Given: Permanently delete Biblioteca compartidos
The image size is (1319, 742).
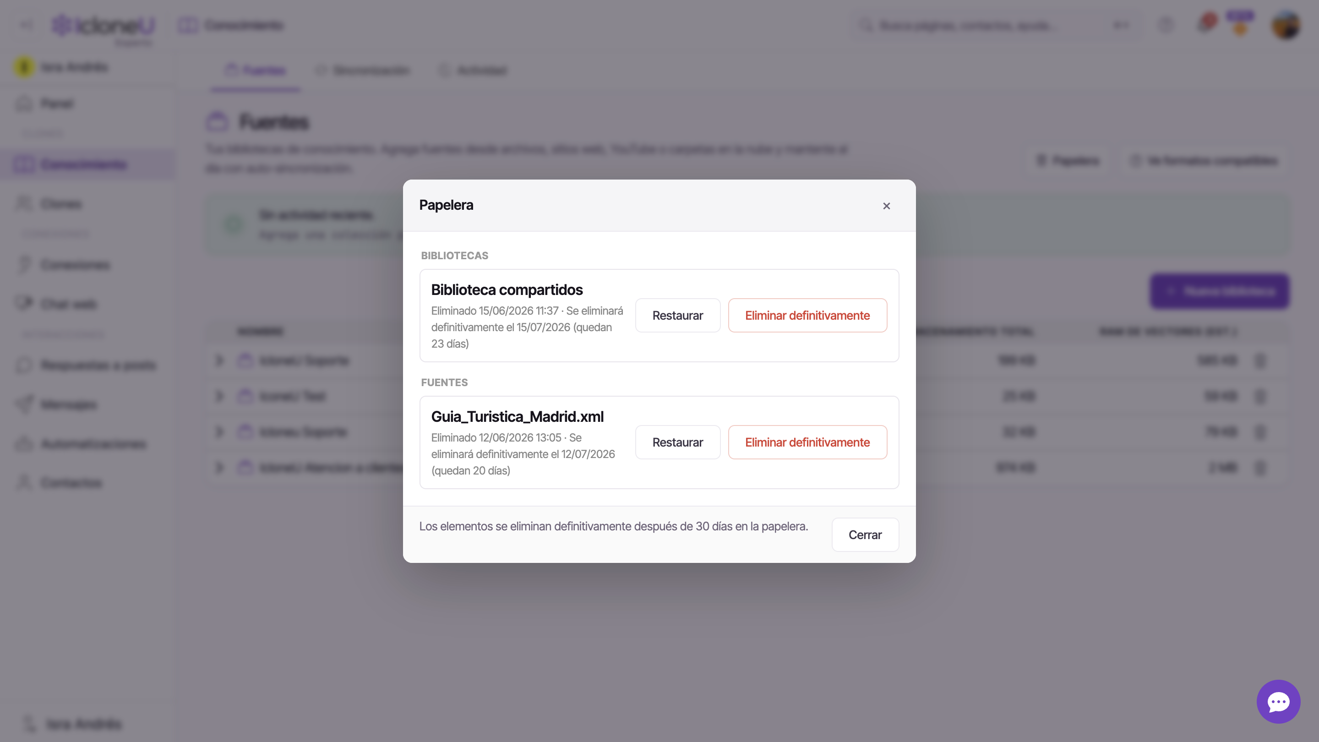Looking at the screenshot, I should click(807, 316).
